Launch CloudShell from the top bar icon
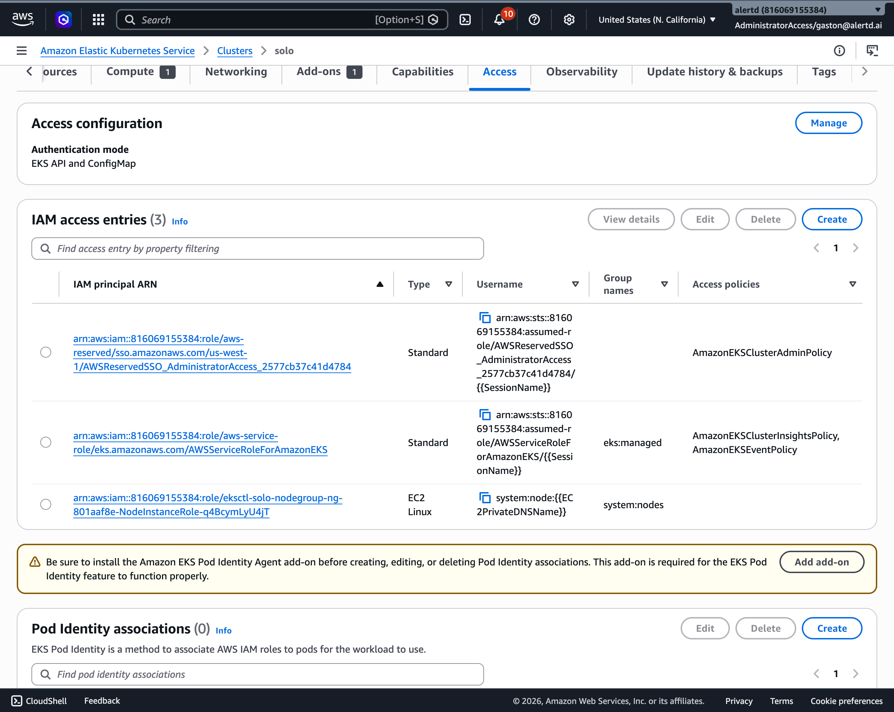The width and height of the screenshot is (894, 712). pyautogui.click(x=465, y=20)
